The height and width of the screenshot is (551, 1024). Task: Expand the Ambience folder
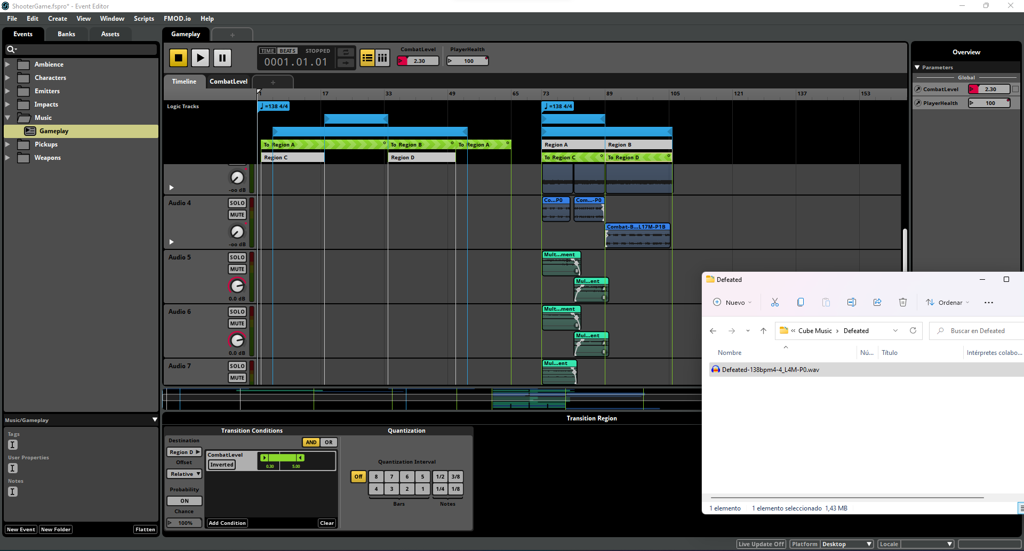(x=7, y=64)
